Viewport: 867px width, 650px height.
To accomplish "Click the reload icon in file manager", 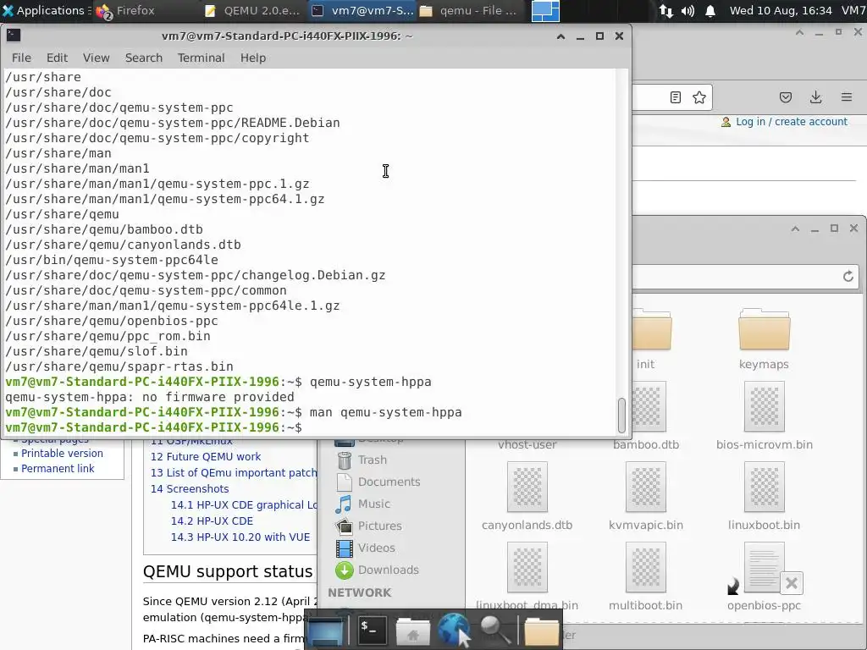I will [848, 277].
